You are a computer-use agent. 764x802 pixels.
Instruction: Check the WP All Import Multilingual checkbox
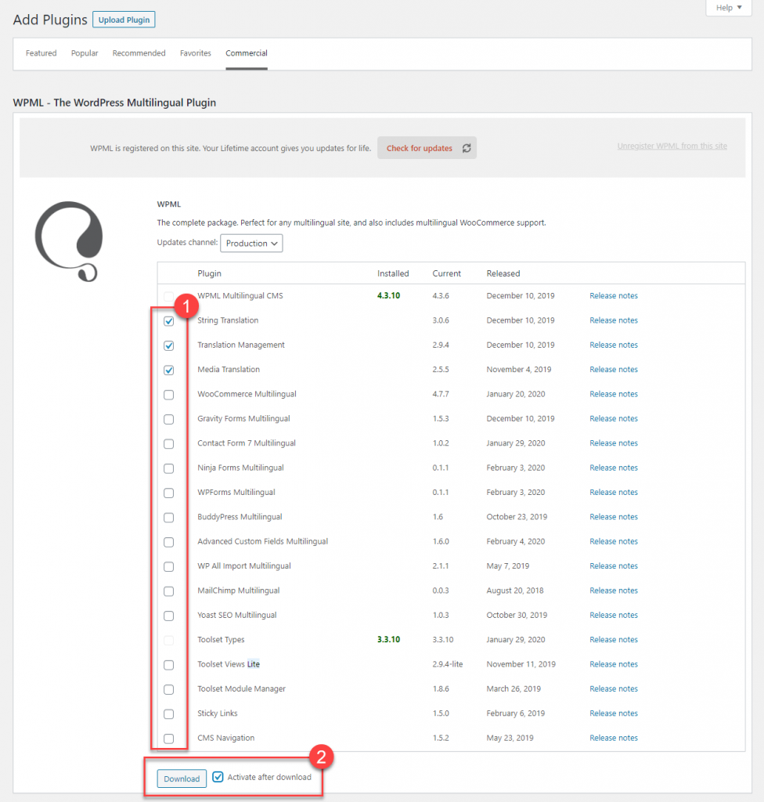tap(169, 566)
